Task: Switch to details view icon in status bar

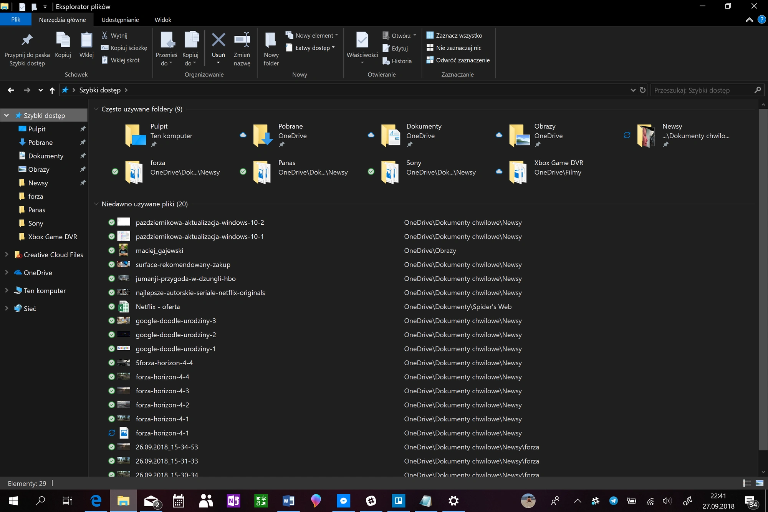Action: (x=747, y=483)
